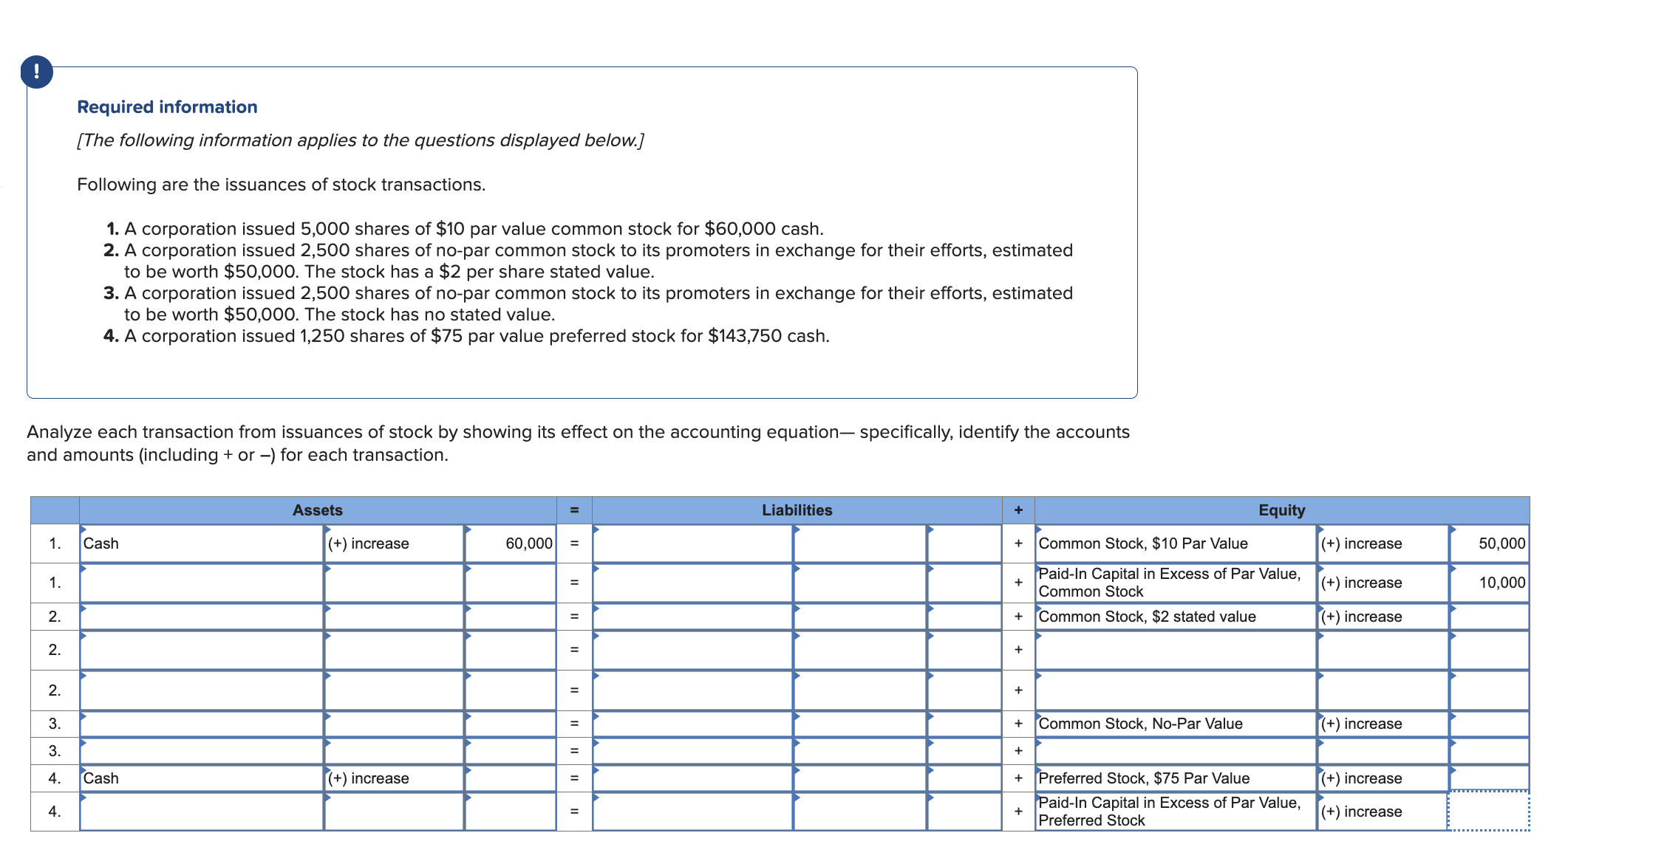This screenshot has height=864, width=1667.
Task: Select the 60,000 amount cell in Assets
Action: 511,544
